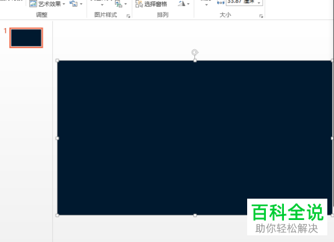The width and height of the screenshot is (334, 242).
Task: Click the rotate objects icon
Action: click(x=182, y=3)
